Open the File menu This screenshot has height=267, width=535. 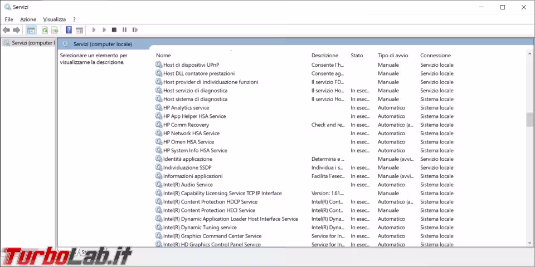pos(9,19)
